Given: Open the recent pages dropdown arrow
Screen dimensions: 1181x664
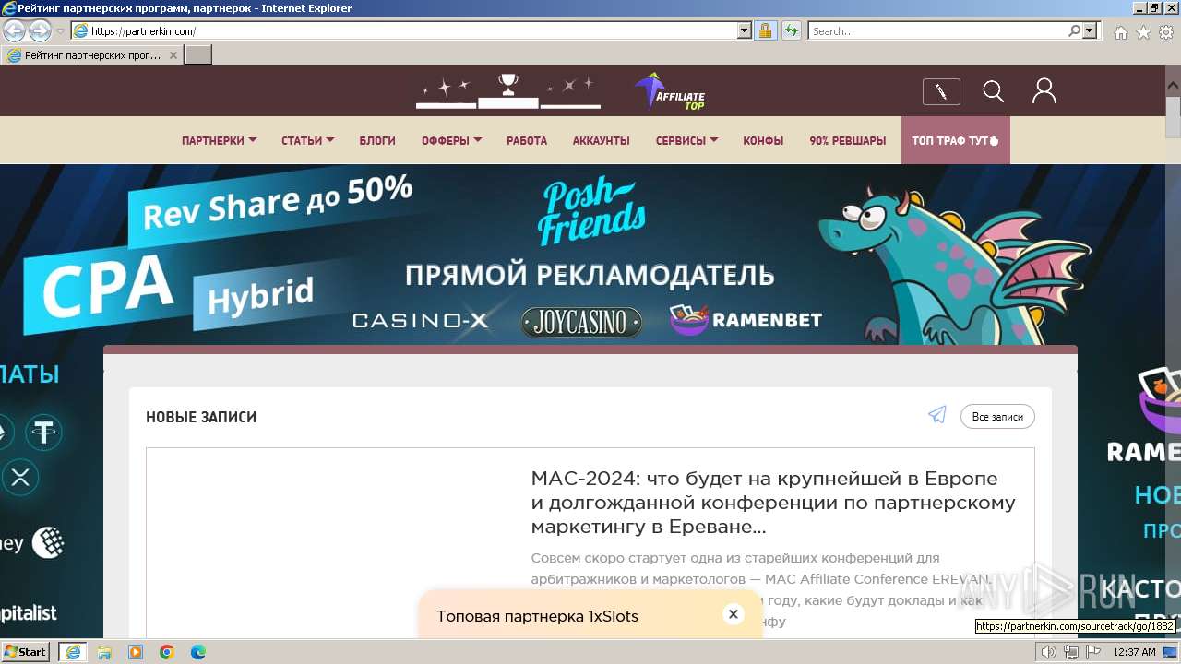Looking at the screenshot, I should tap(60, 31).
